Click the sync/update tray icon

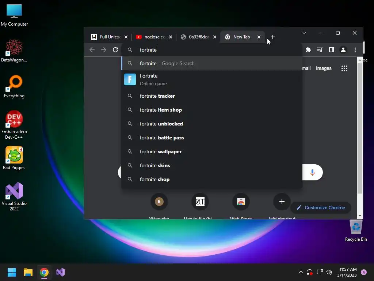pos(310,272)
